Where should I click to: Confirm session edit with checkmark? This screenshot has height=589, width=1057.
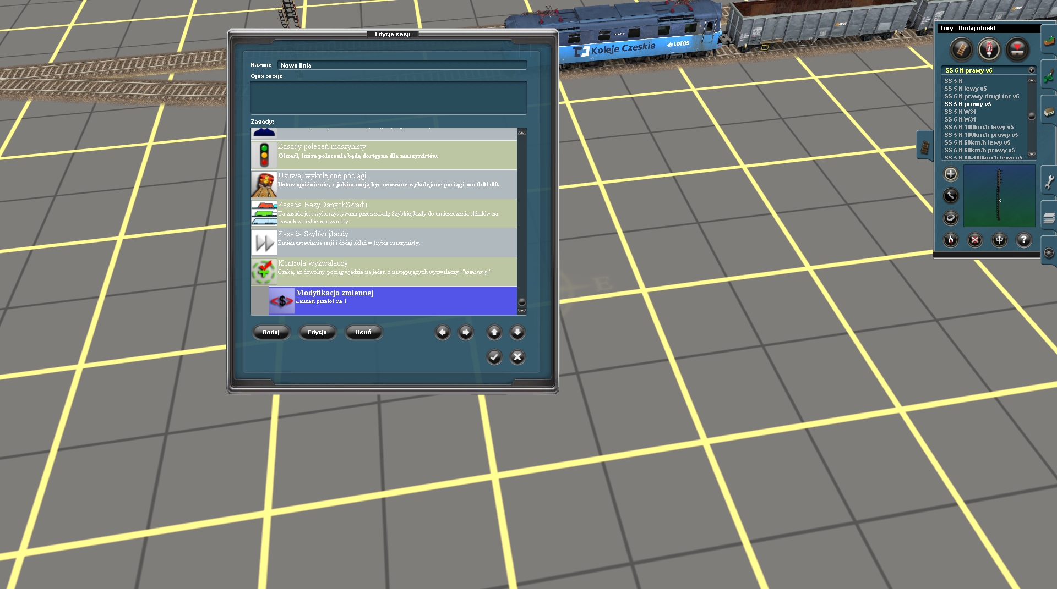tap(494, 357)
